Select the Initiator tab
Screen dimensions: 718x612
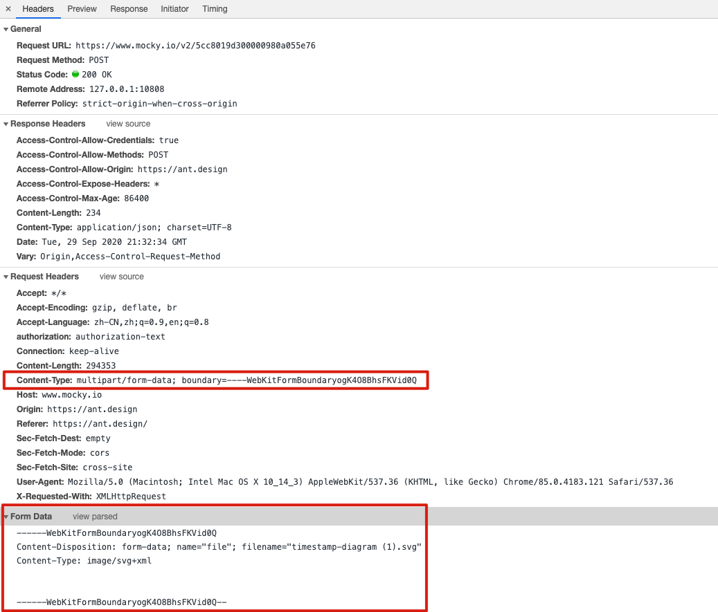tap(174, 9)
